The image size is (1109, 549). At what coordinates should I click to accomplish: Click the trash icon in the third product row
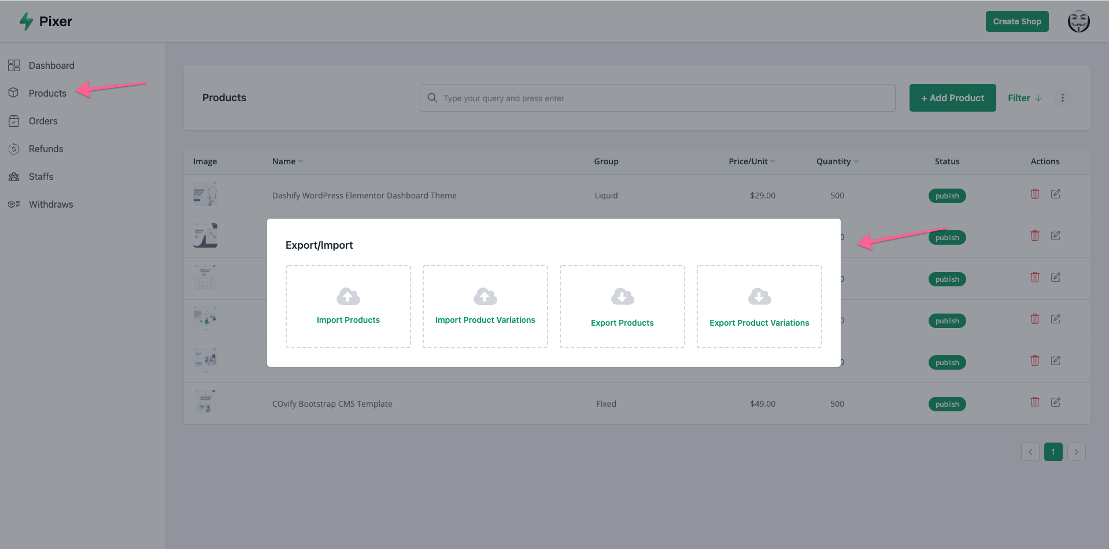pyautogui.click(x=1035, y=277)
